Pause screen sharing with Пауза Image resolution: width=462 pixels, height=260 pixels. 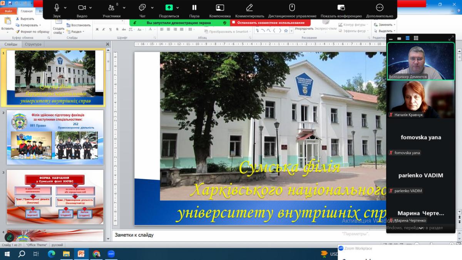[x=194, y=10]
